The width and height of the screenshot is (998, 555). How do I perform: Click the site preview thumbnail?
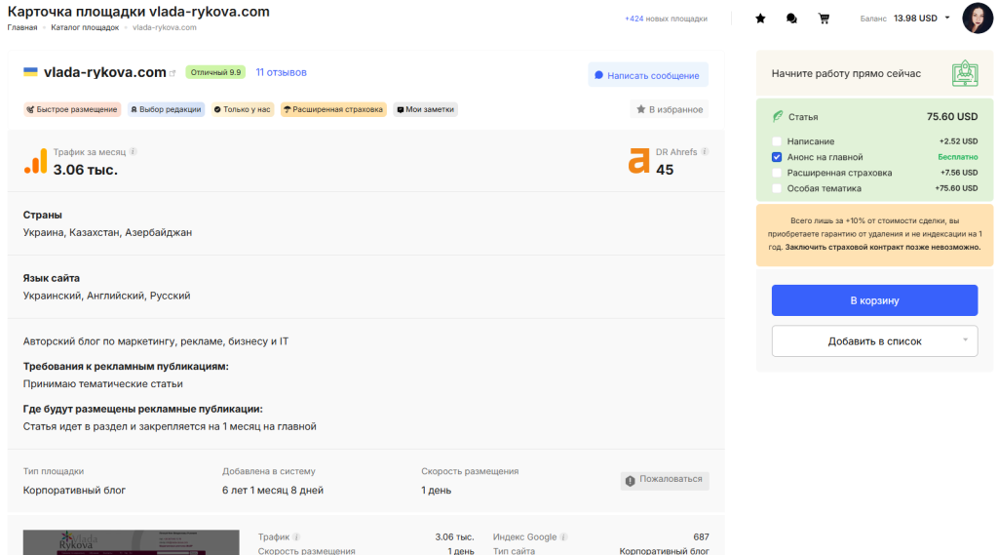click(132, 542)
